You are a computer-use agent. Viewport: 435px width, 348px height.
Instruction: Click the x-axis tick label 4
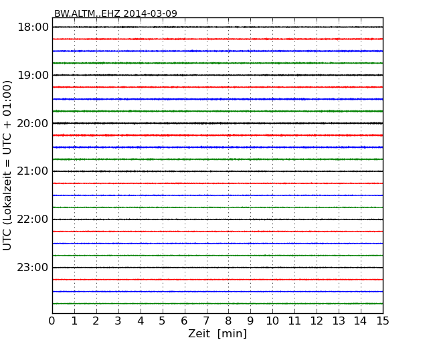pyautogui.click(x=141, y=321)
